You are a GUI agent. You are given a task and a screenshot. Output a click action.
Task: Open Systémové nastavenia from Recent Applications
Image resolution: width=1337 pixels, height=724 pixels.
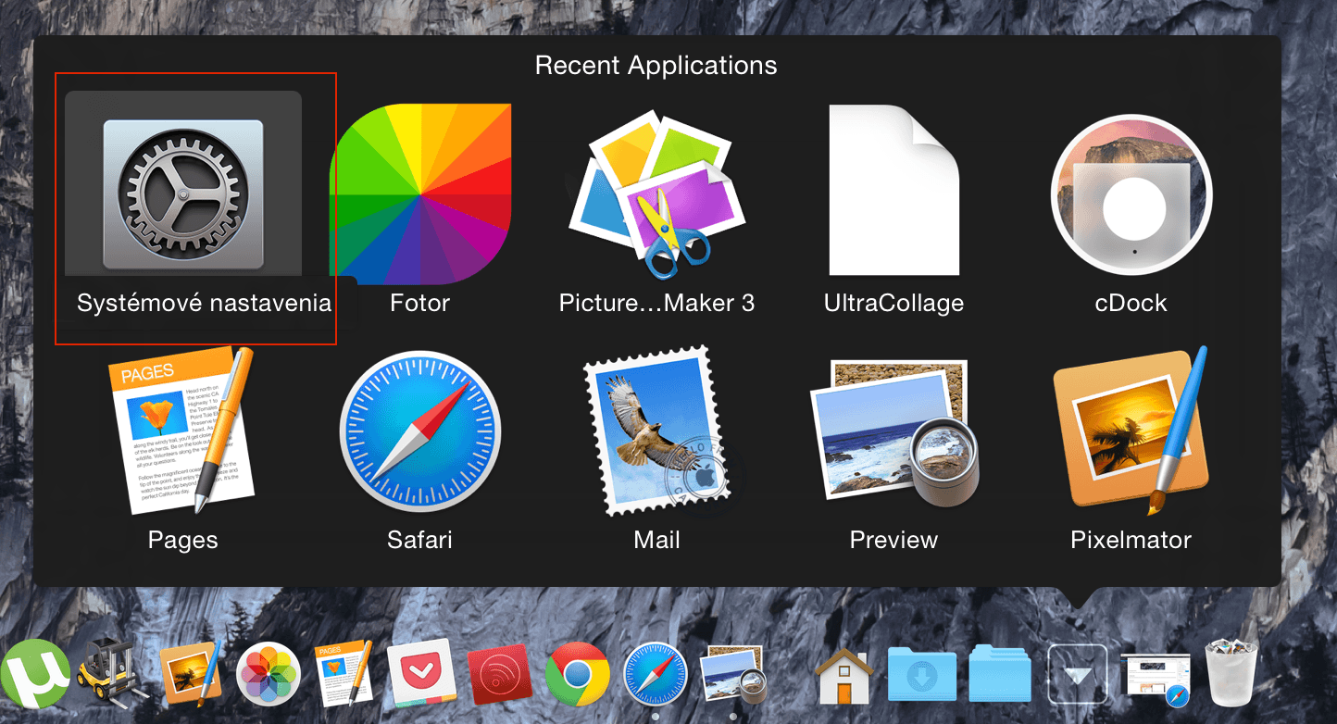[x=183, y=195]
